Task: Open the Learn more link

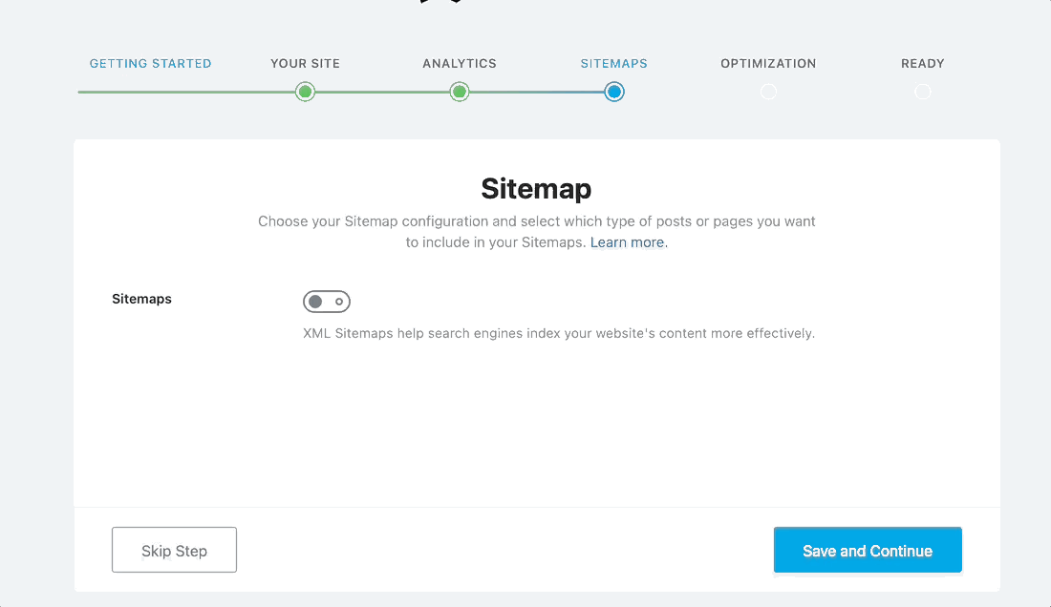Action: (626, 241)
